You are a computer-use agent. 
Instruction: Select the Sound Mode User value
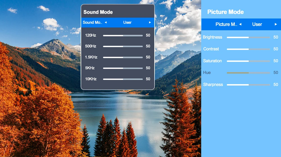[127, 22]
